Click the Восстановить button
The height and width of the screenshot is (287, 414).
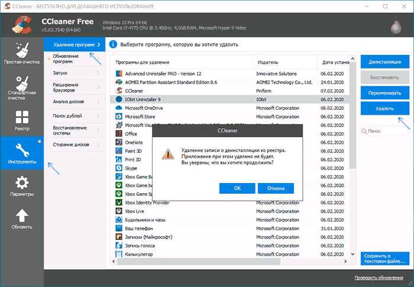385,77
